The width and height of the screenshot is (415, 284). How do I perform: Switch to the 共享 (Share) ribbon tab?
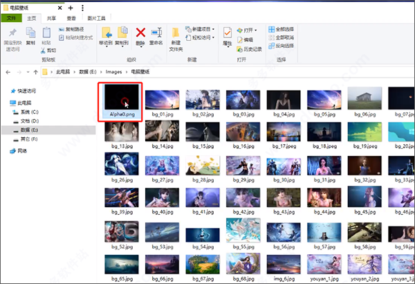click(x=51, y=18)
